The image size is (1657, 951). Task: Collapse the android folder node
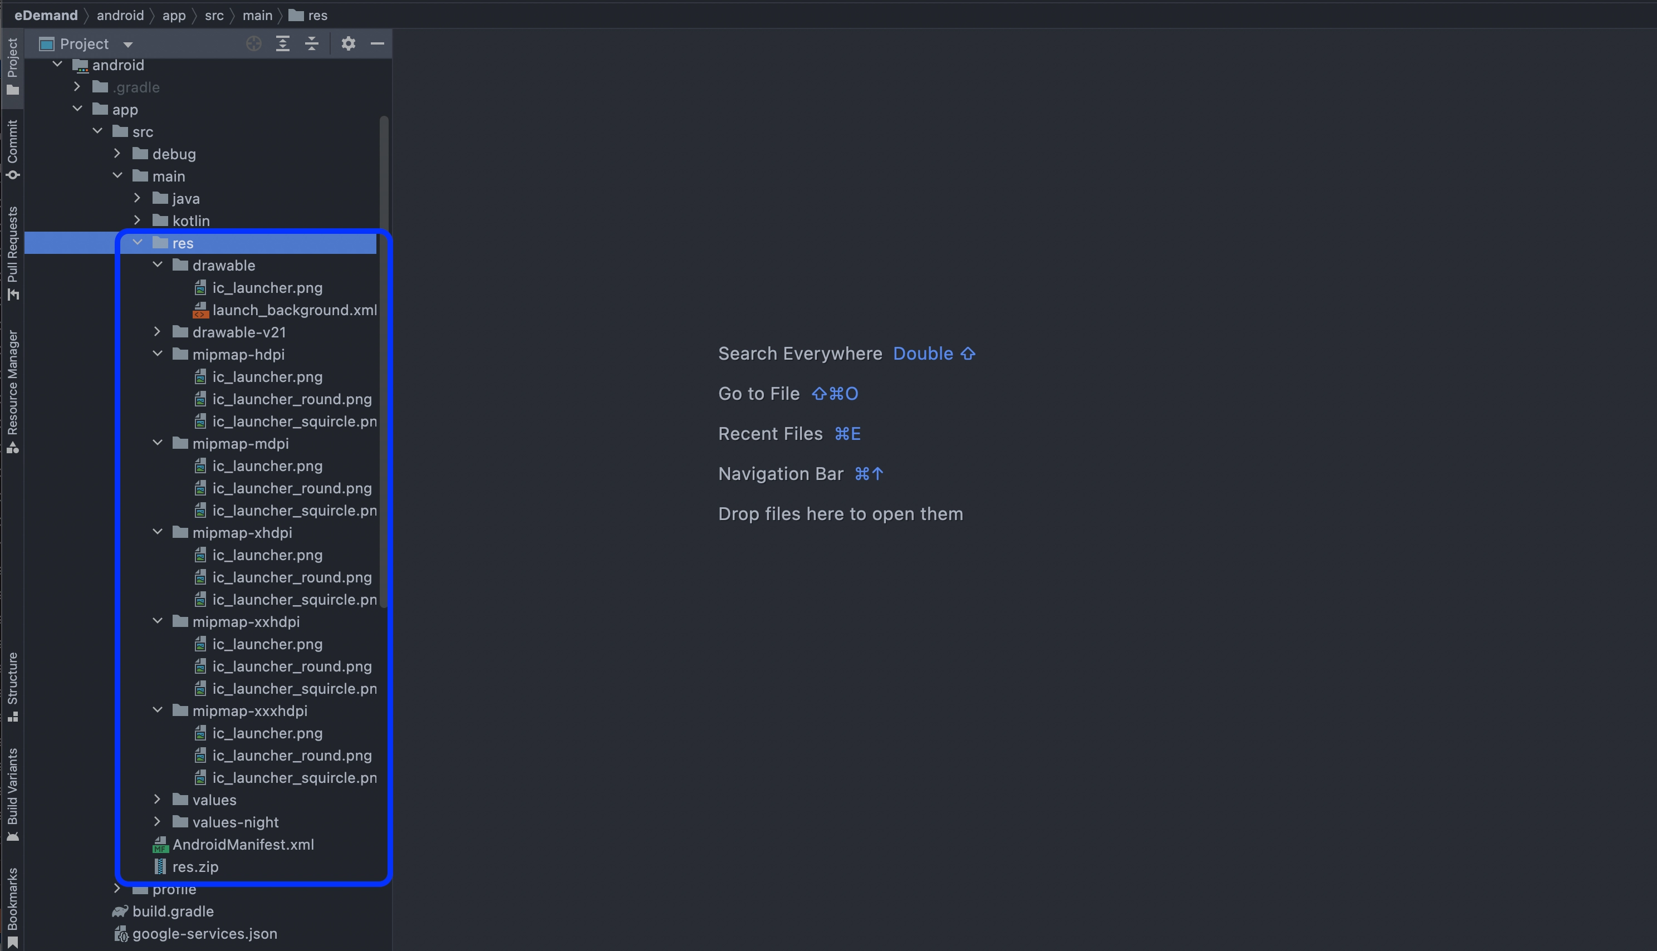pos(57,65)
